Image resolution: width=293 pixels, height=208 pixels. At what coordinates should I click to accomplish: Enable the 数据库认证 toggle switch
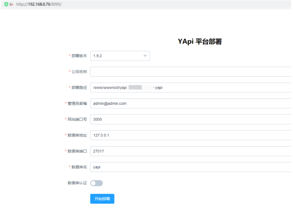(x=97, y=183)
